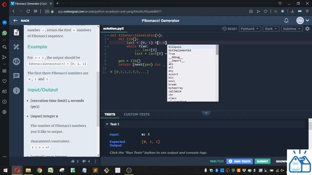312x175 pixels.
Task: Go back using the BACK arrow
Action: tap(21, 20)
